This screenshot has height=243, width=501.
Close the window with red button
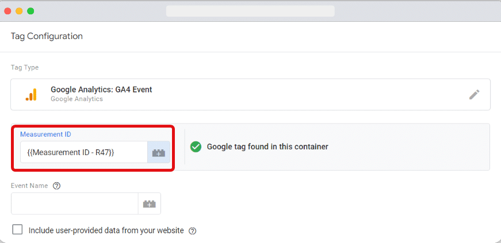click(x=7, y=11)
